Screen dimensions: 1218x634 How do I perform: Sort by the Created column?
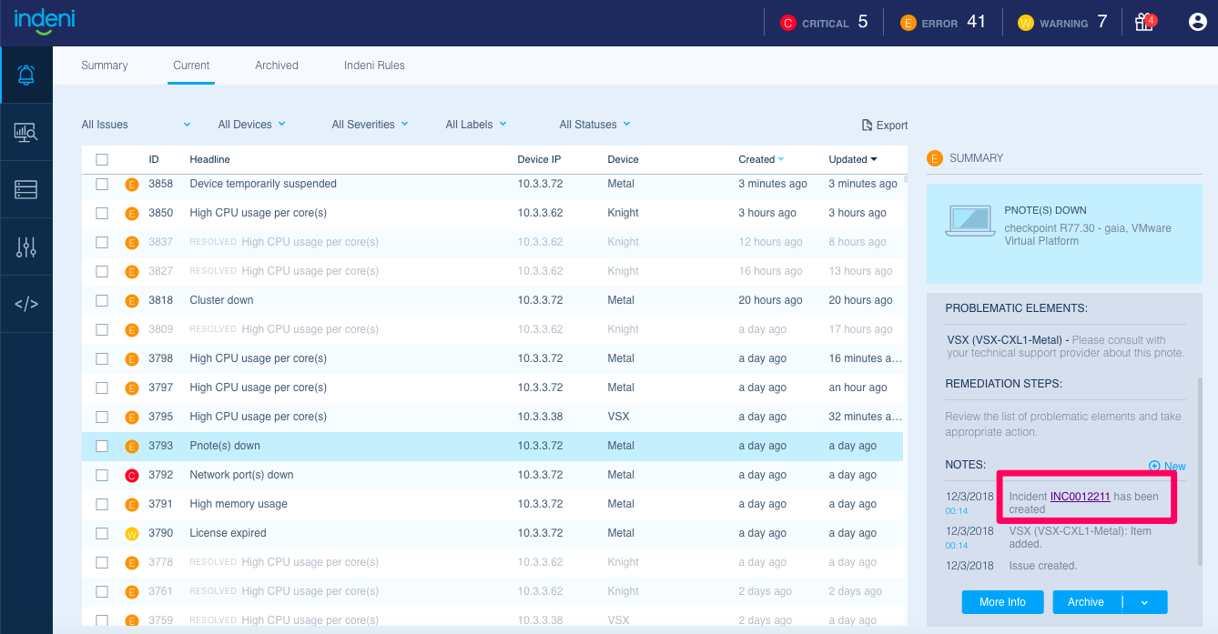761,159
